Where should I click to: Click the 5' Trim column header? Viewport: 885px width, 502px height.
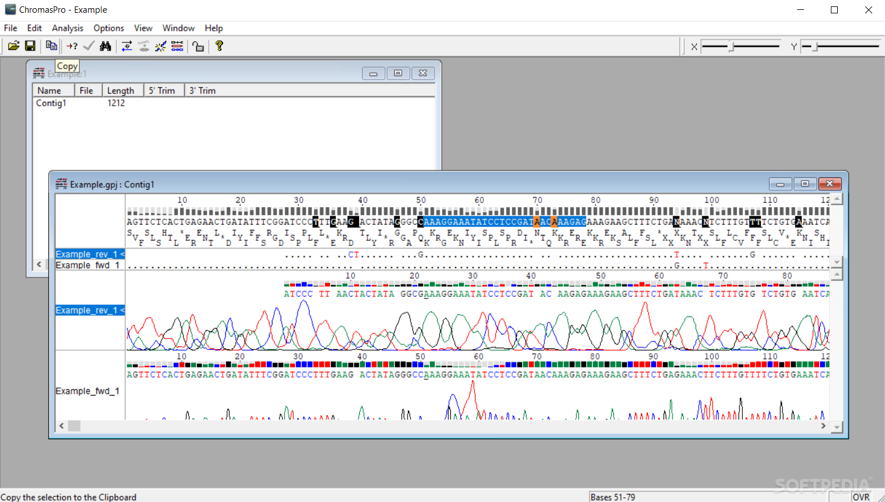click(x=164, y=90)
